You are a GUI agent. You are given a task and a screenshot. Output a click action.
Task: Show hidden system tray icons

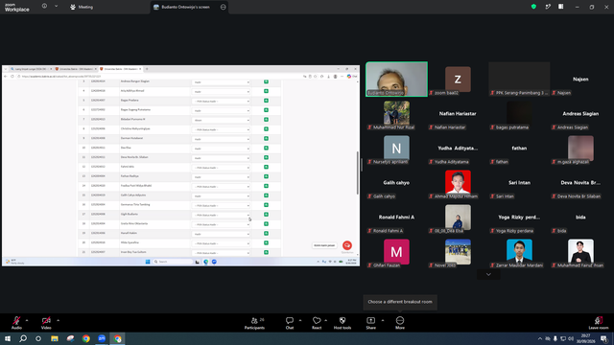click(x=540, y=338)
